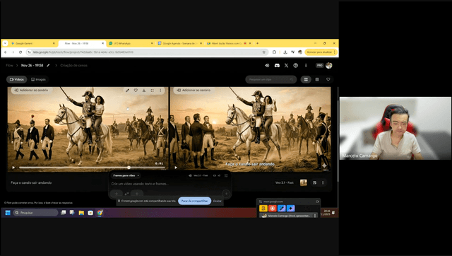Viewport: 452px width, 256px height.
Task: Click the left video progress slider handle
Action: (x=129, y=168)
